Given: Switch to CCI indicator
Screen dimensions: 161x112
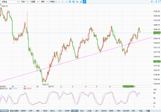Looking at the screenshot, I should click(x=60, y=111).
